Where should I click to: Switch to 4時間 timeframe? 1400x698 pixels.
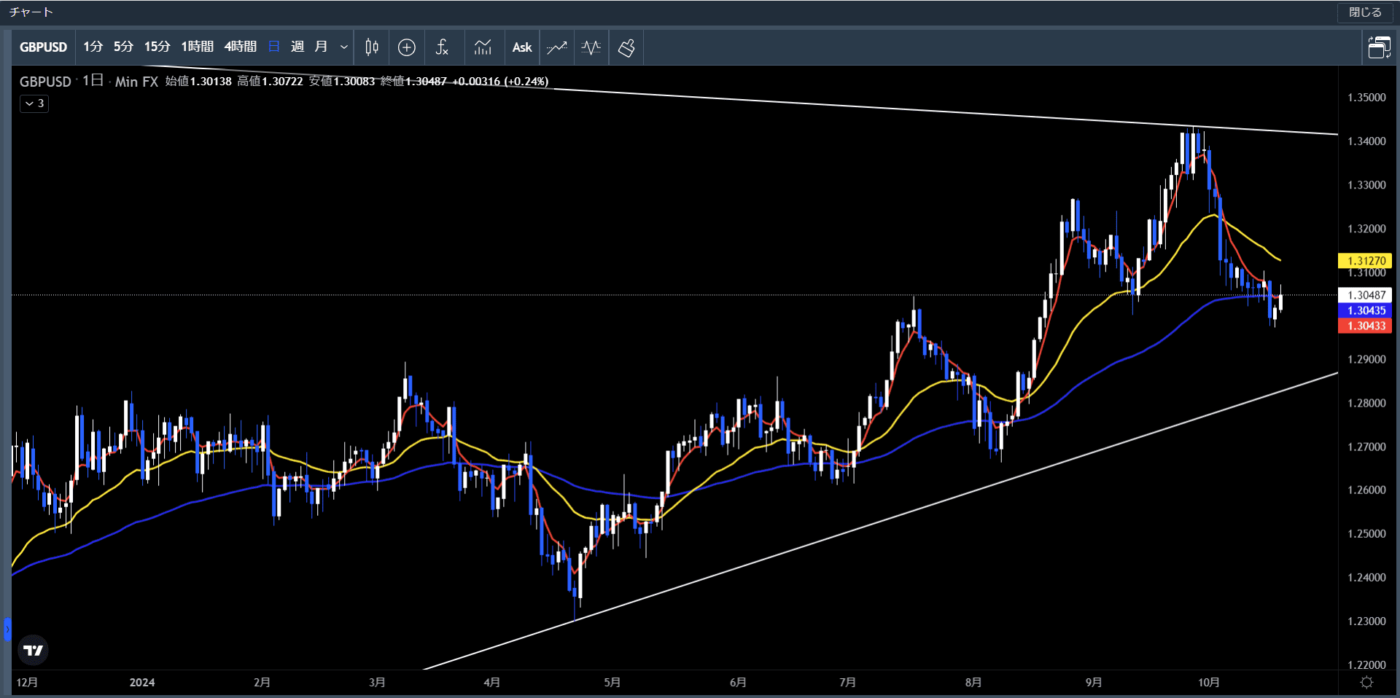(x=240, y=47)
